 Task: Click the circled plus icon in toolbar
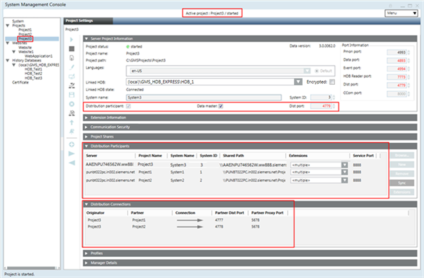71,144
